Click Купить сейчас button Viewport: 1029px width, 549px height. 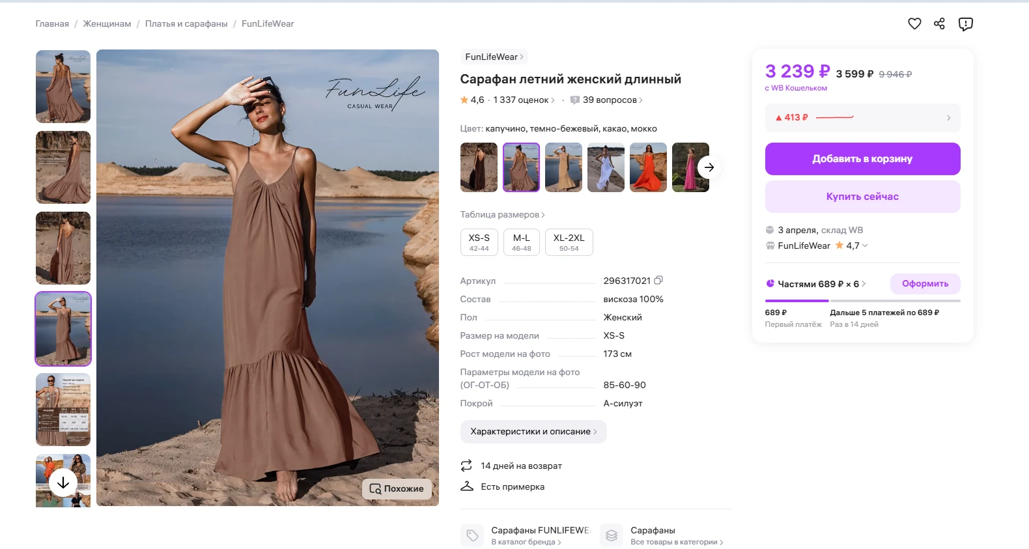[x=862, y=197]
